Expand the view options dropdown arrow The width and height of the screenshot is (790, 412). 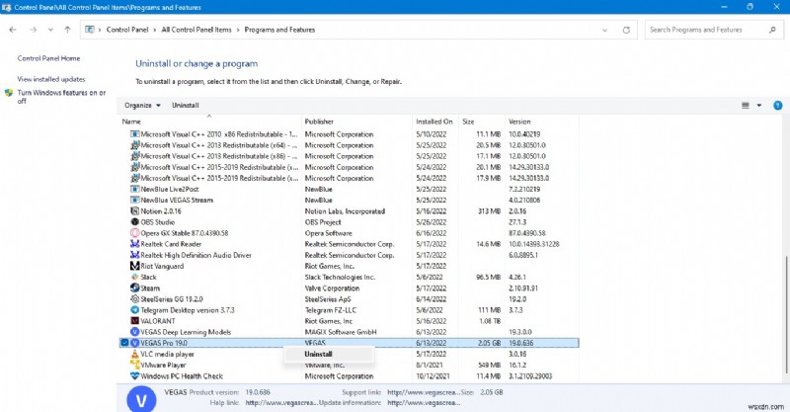click(x=758, y=105)
